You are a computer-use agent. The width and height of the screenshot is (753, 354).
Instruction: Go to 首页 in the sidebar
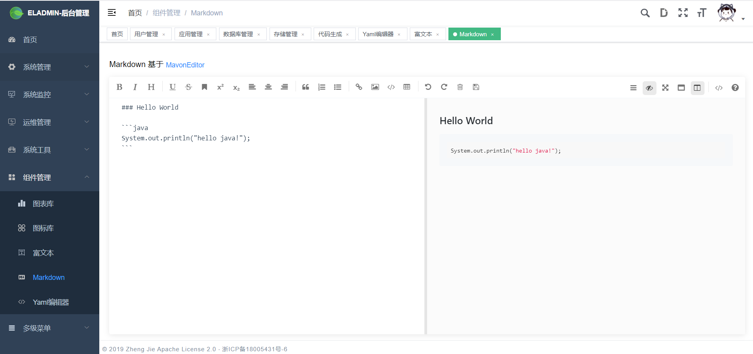tap(50, 39)
